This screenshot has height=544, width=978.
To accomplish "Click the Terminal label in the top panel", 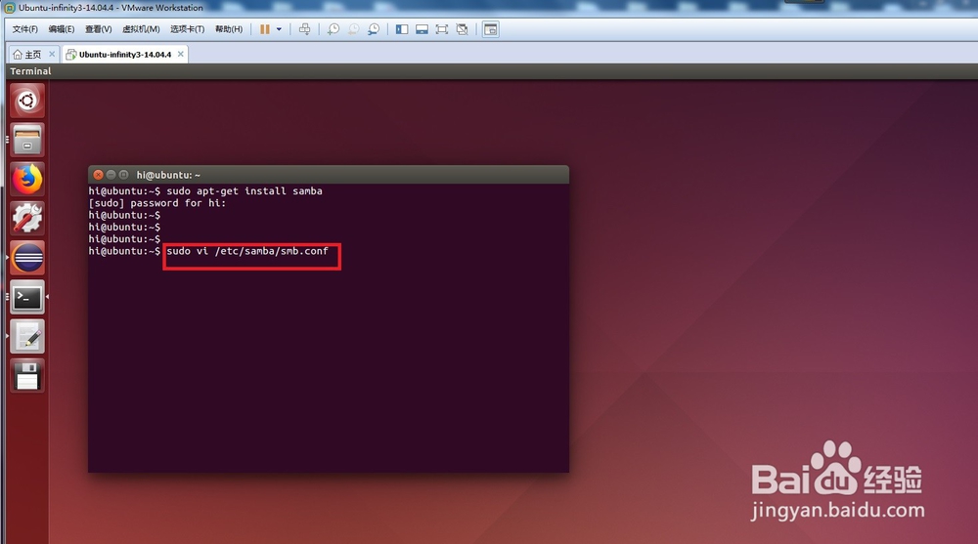I will (x=30, y=71).
